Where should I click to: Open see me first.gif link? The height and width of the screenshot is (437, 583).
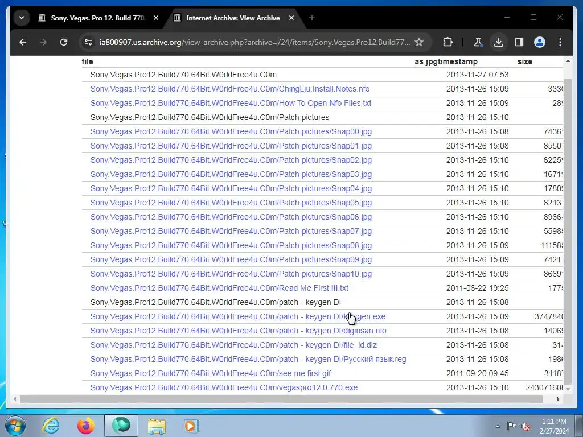(x=211, y=373)
